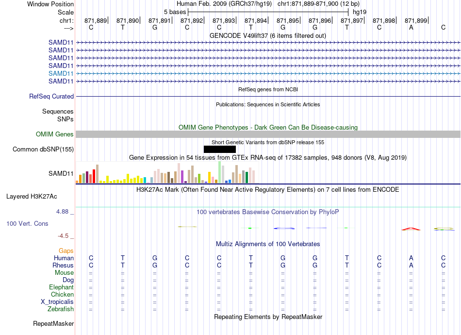461x335 pixels.
Task: Click the Scale label
Action: point(66,12)
